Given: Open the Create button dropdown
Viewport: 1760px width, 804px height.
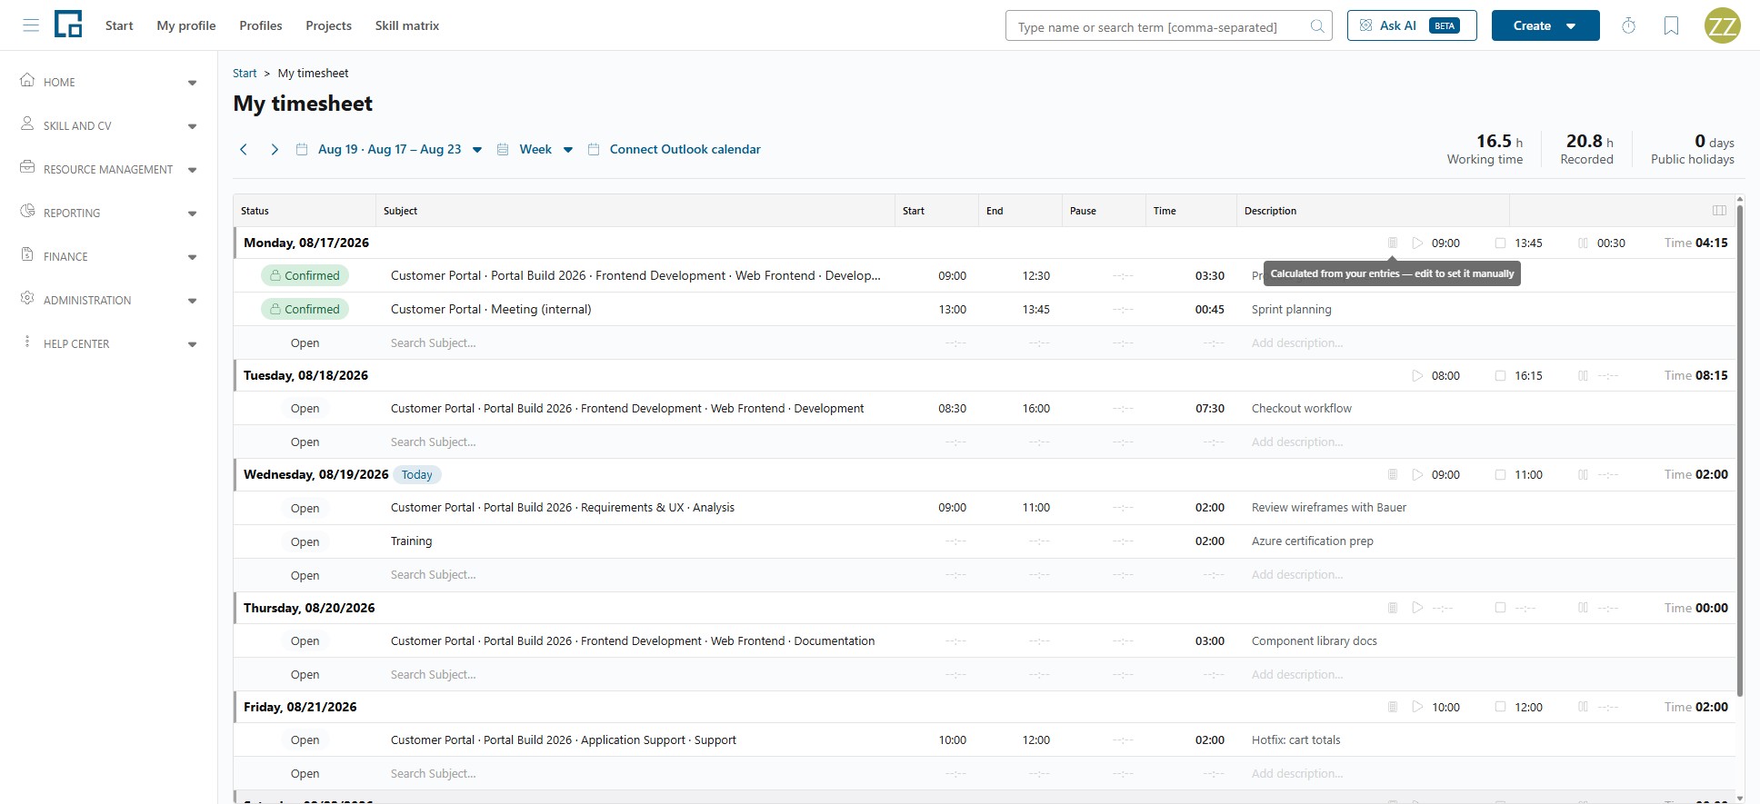Looking at the screenshot, I should click(1545, 25).
